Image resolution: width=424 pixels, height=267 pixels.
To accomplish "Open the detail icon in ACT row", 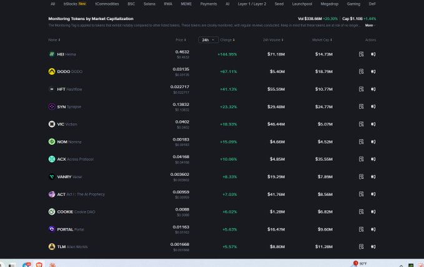I will click(x=361, y=194).
